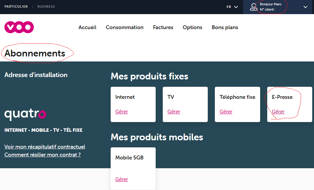The width and height of the screenshot is (314, 190).
Task: Click the VOO logo
Action: point(19,27)
